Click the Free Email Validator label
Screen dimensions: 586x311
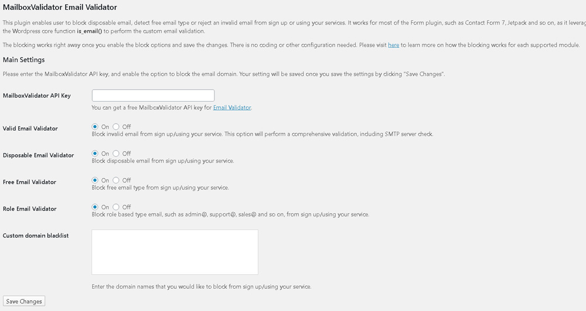point(29,182)
